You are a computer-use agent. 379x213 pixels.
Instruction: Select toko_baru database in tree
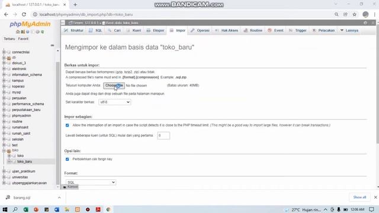point(24,162)
